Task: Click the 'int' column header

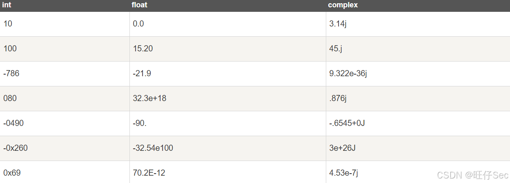Action: click(7, 5)
